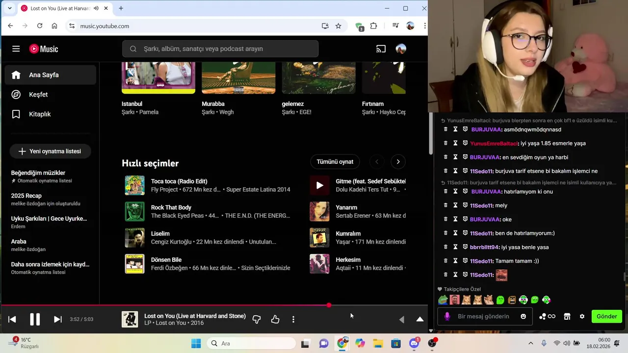Click the YouTube Music logo

44,49
